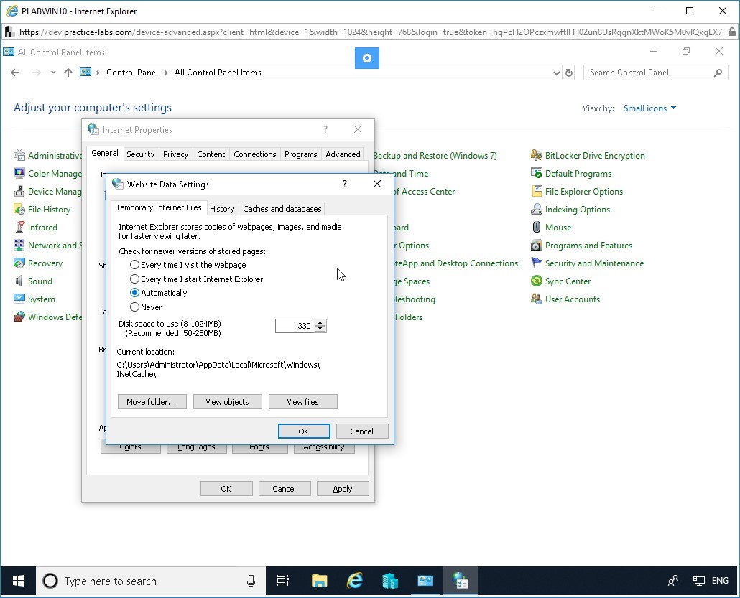Open the Security tab in Internet Properties
Screen dimensions: 740x598
(140, 154)
